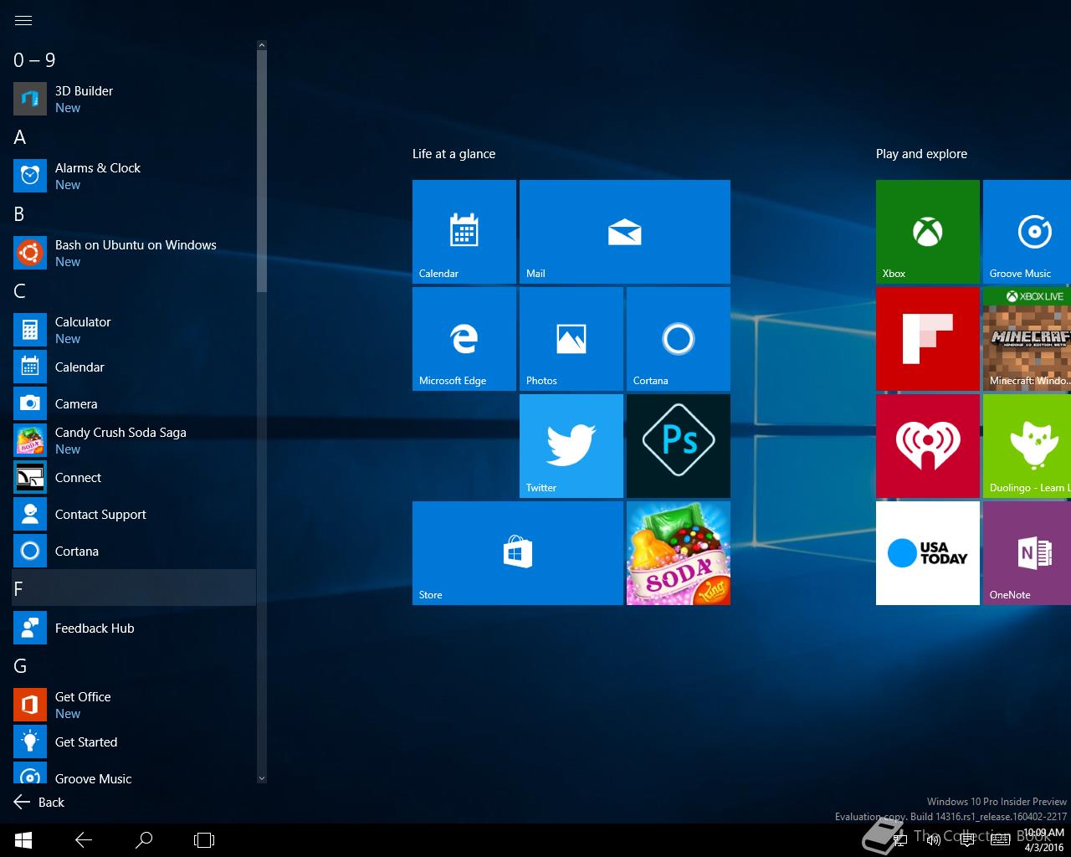Open the hamburger menu at top left
This screenshot has height=857, width=1071.
tap(23, 21)
